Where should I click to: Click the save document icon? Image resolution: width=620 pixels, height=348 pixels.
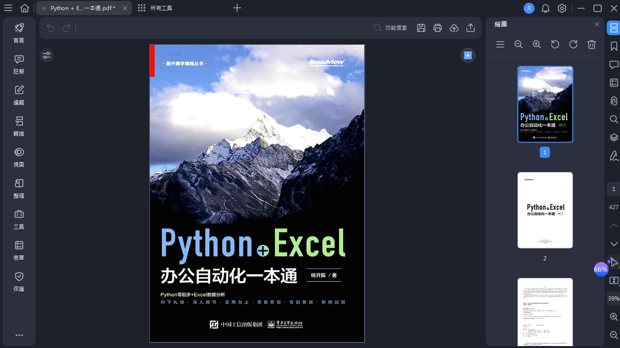[x=421, y=28]
